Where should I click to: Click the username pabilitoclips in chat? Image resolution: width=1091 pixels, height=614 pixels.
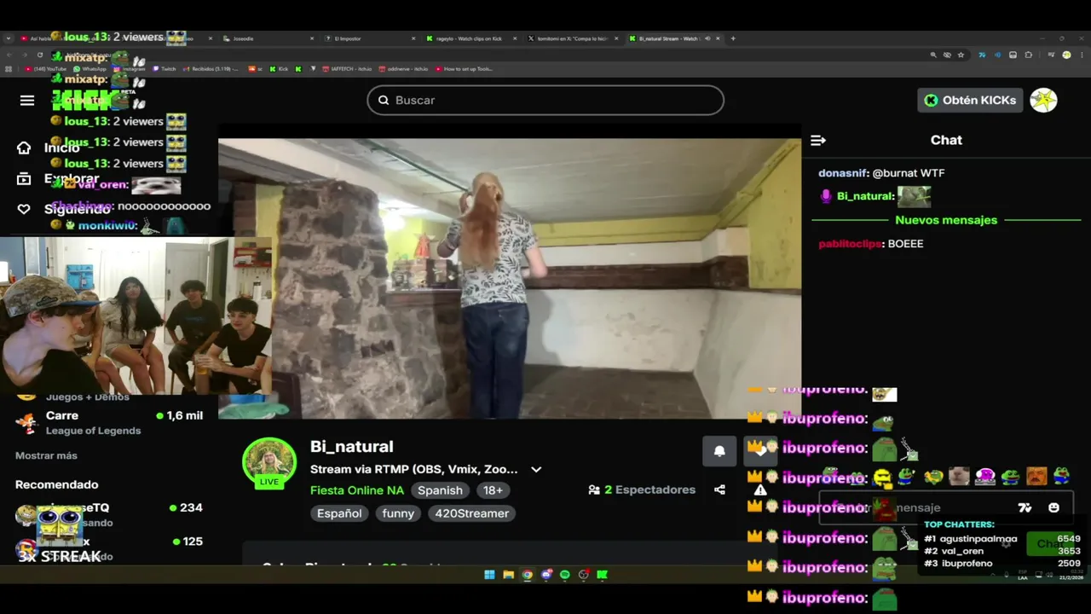pyautogui.click(x=850, y=244)
